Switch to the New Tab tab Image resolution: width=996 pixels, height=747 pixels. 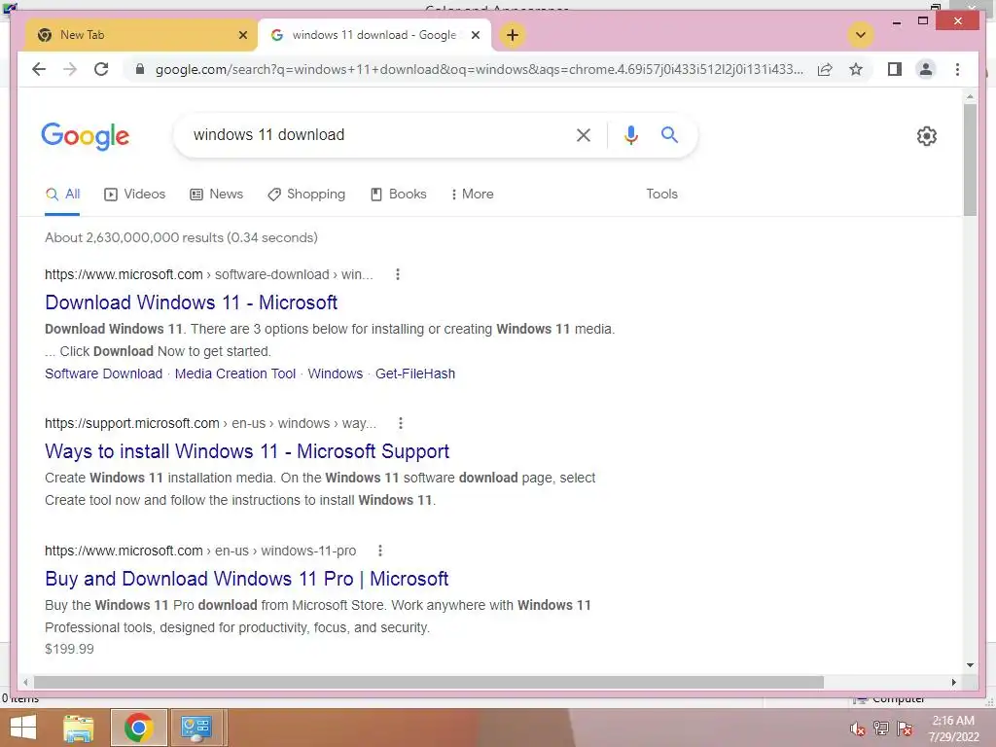pos(141,35)
